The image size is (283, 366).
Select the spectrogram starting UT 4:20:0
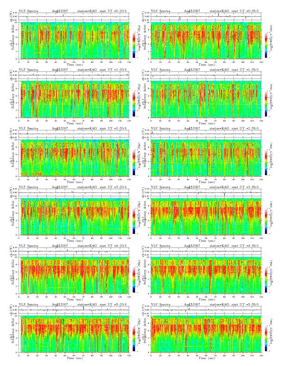[74, 275]
